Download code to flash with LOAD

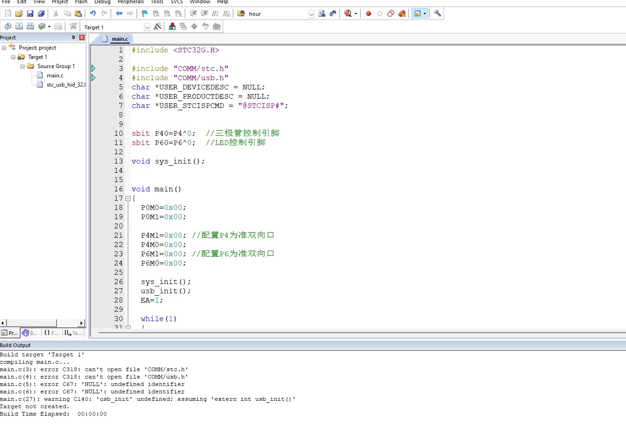[73, 26]
